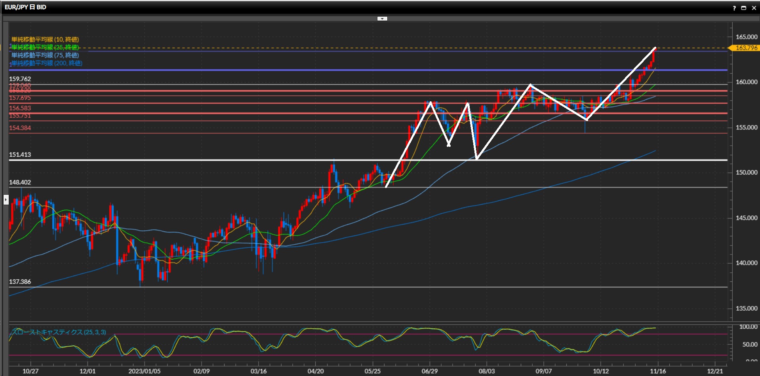The image size is (760, 376).
Task: Select the SMA (75, 終値) indicator label
Action: (45, 55)
